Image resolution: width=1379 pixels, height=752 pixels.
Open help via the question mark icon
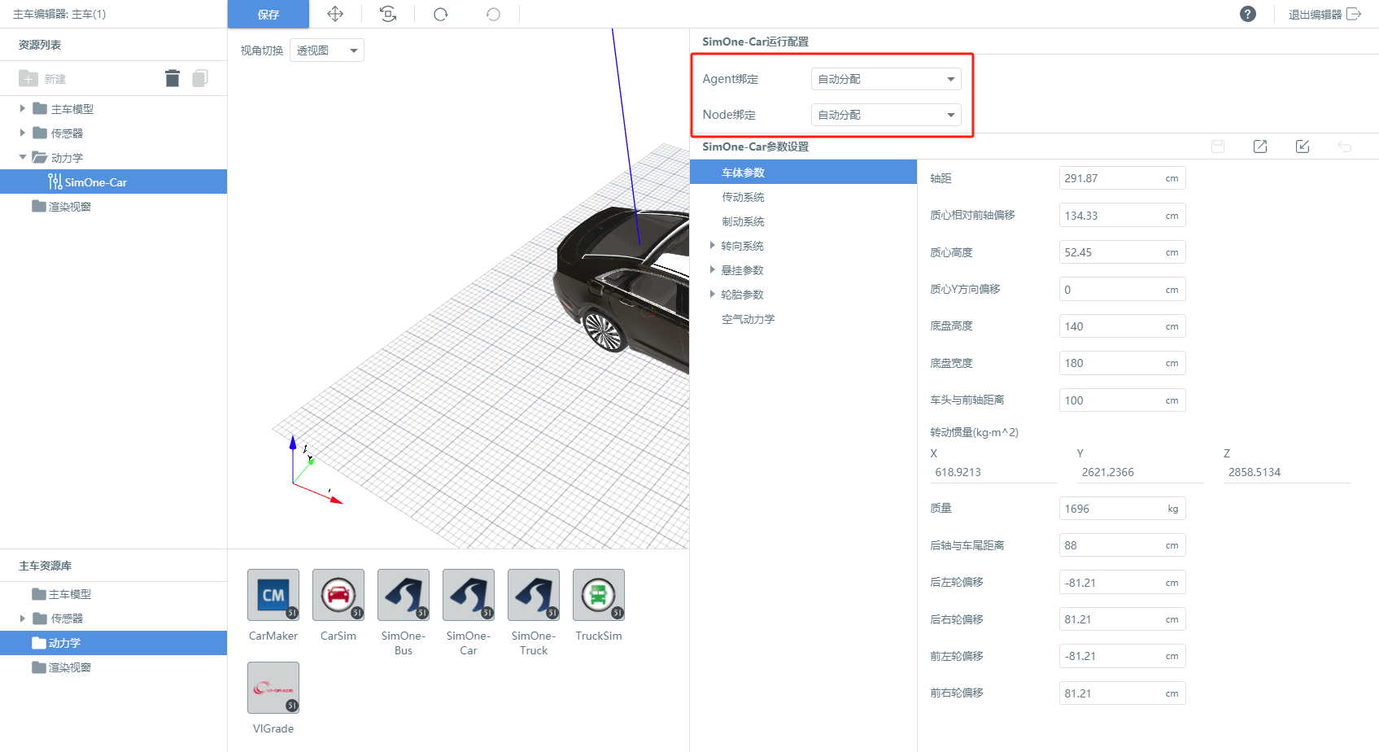[x=1248, y=14]
